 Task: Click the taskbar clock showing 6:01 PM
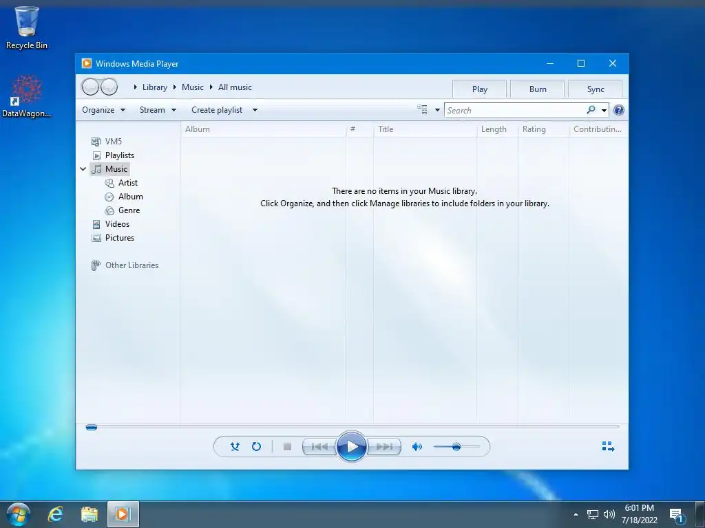coord(640,514)
